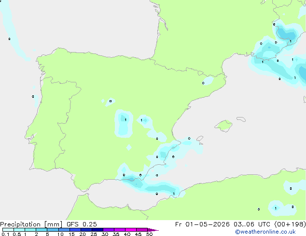Click the 45–50 mm legend swatch
The height and width of the screenshot is (236, 306).
click(142, 230)
